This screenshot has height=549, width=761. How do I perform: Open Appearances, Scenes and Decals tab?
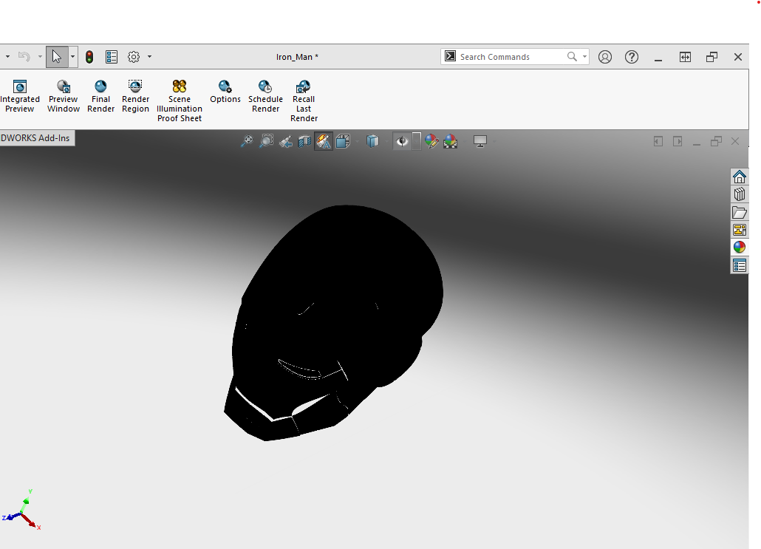click(739, 248)
